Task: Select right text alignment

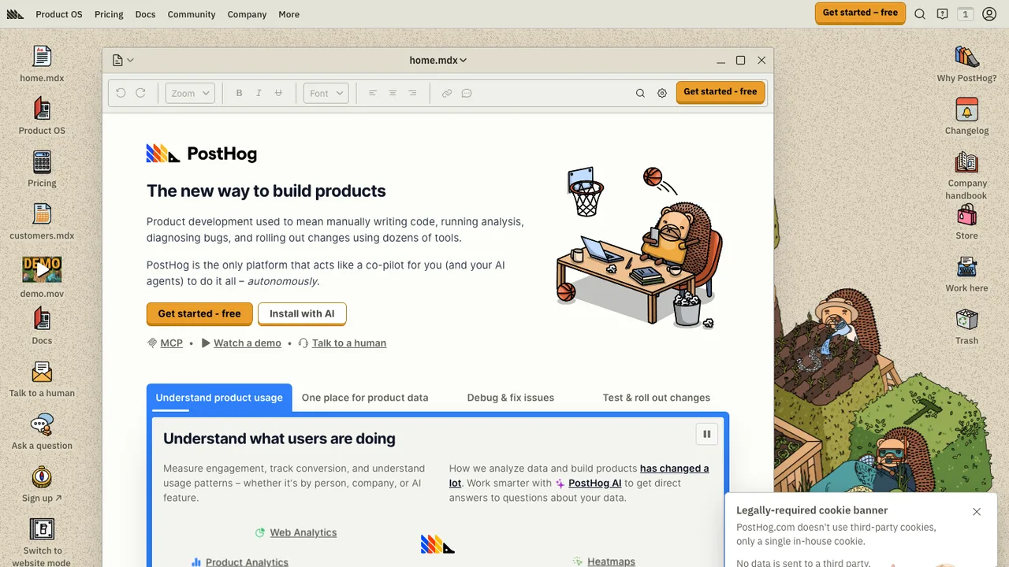Action: 412,93
